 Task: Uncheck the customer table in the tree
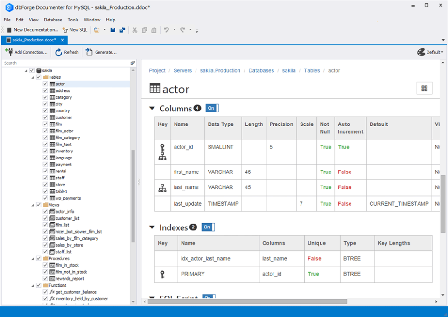pyautogui.click(x=44, y=117)
